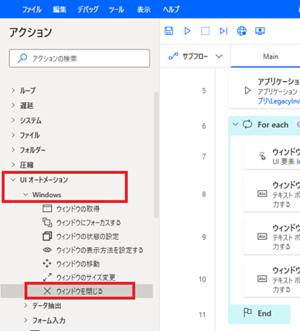Viewport: 300px width, 331px height.
Task: Open the ツール menu
Action: tap(116, 9)
